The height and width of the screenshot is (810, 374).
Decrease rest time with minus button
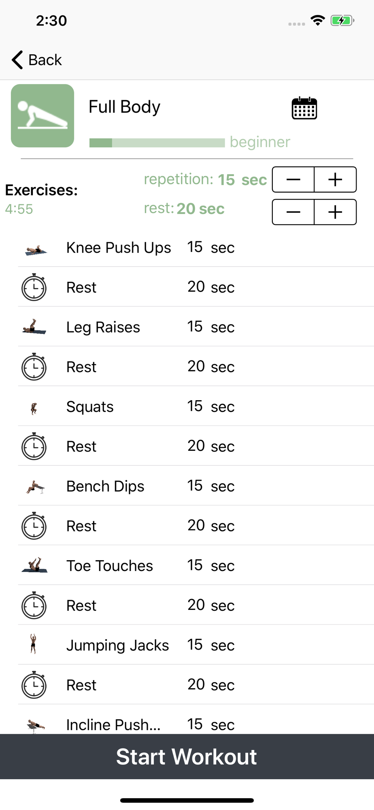pos(293,212)
